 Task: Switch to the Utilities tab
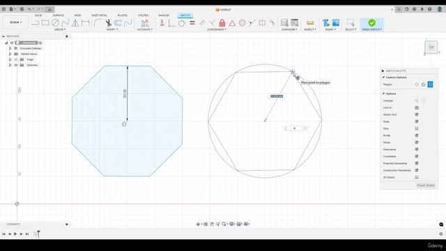click(x=143, y=15)
